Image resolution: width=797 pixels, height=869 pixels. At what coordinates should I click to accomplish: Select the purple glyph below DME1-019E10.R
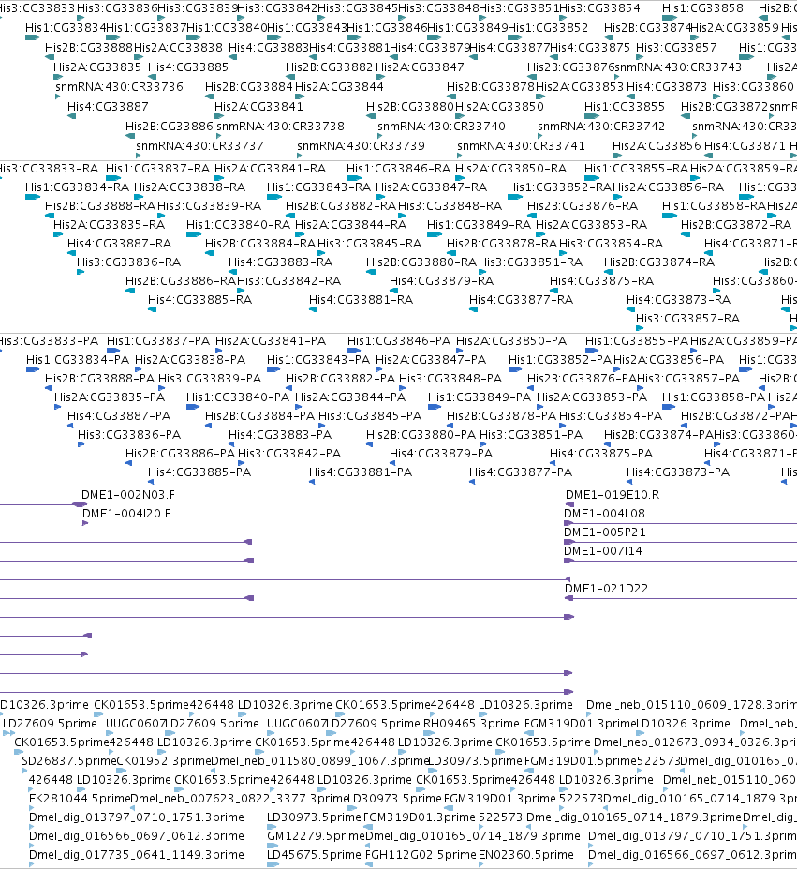pos(570,504)
